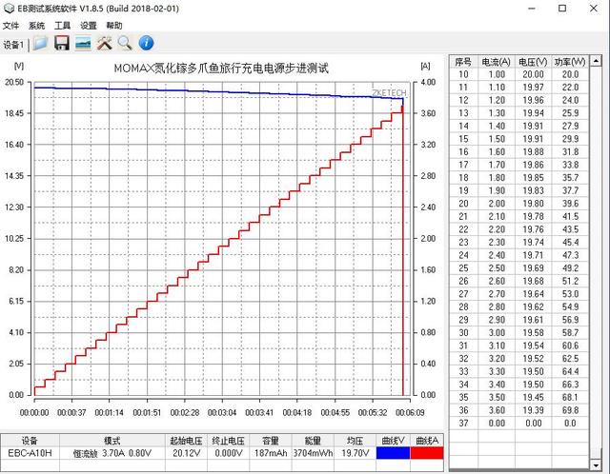Click the 模式 column header in summary

(x=112, y=441)
